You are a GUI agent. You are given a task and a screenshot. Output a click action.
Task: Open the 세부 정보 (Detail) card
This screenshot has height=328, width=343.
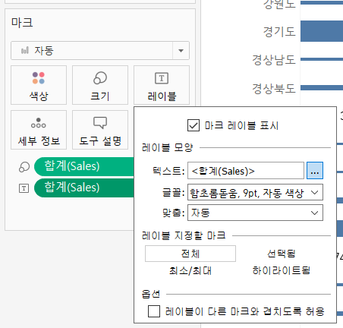coord(39,130)
